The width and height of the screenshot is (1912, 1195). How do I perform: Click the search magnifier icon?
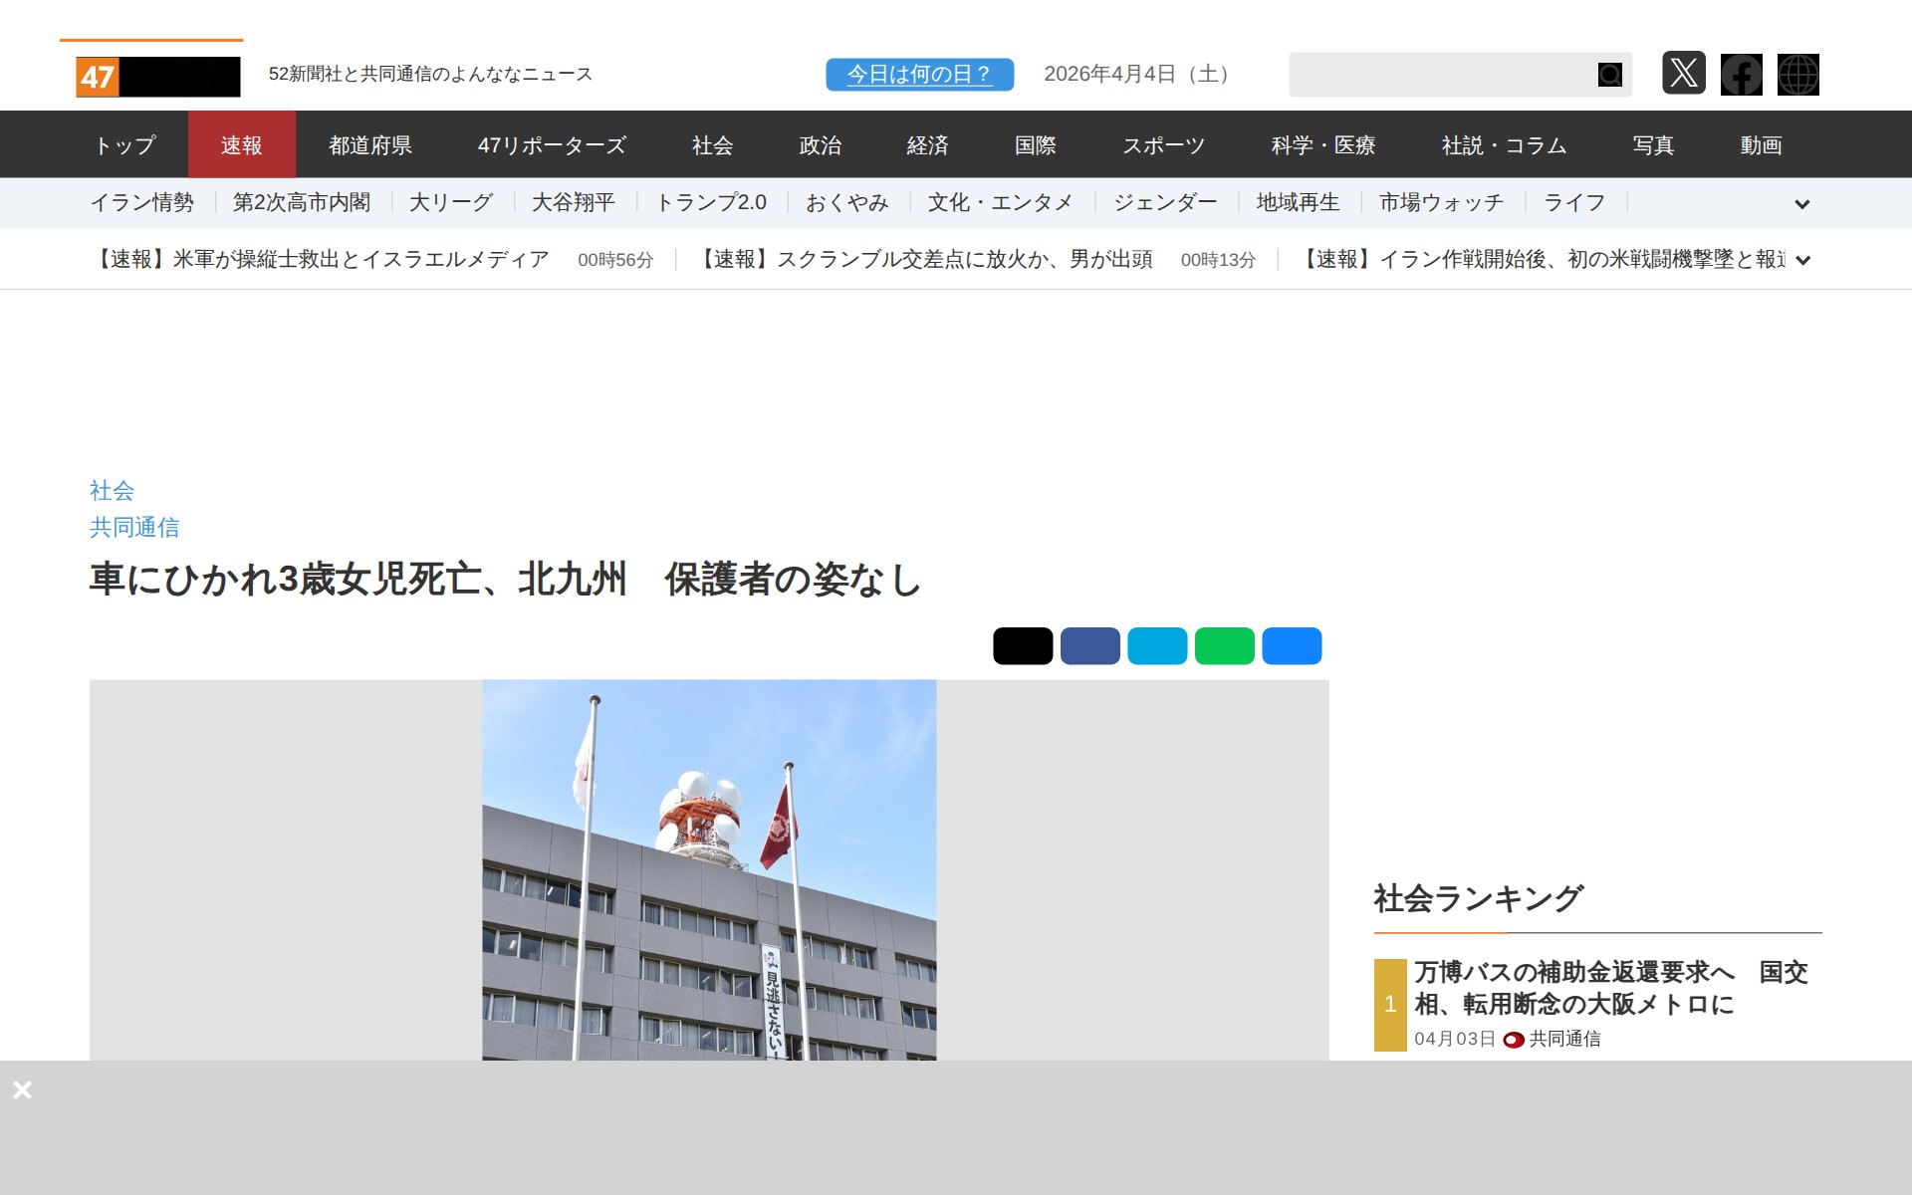point(1609,75)
